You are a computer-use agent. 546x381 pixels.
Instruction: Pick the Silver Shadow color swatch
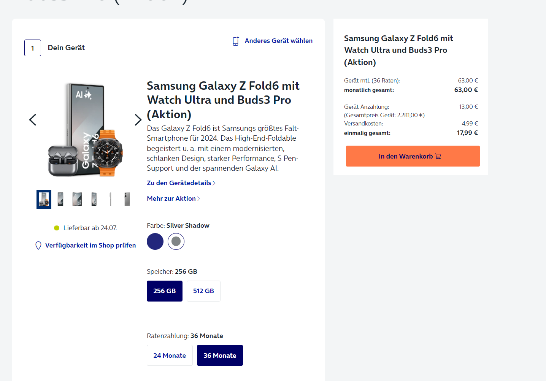coord(176,241)
